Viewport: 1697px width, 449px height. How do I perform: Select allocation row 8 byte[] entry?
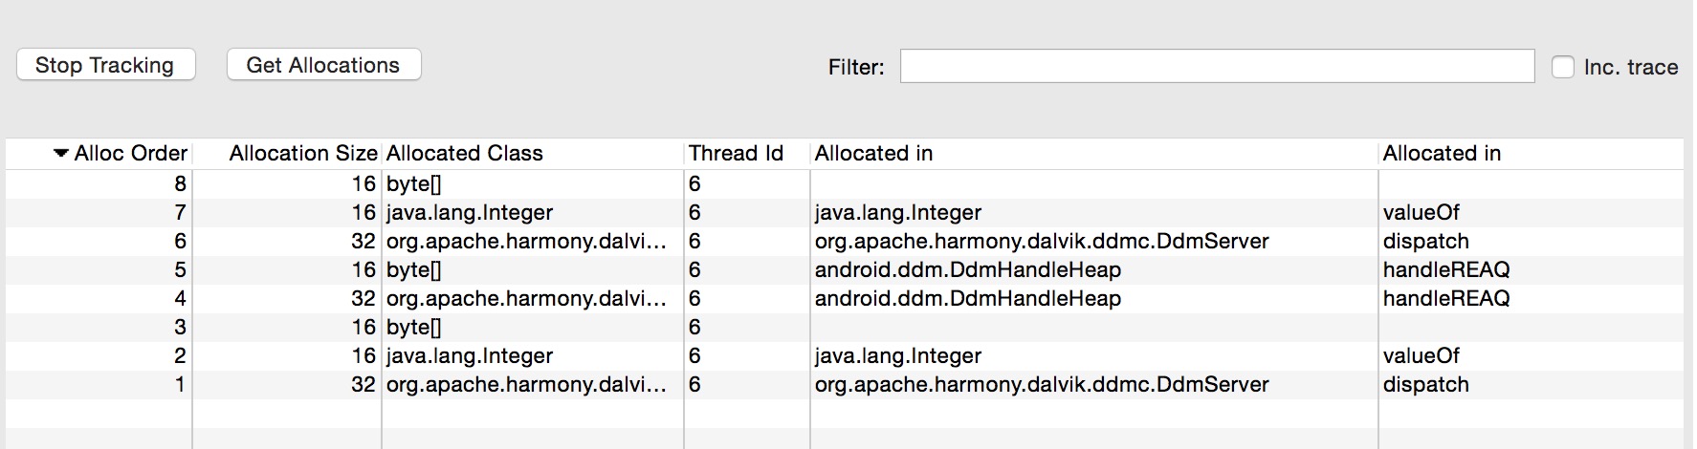pos(845,183)
